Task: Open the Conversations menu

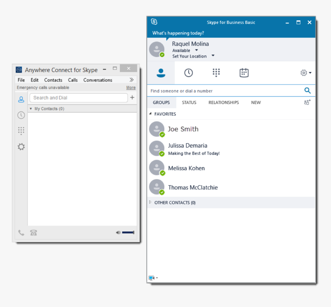Action: (98, 80)
